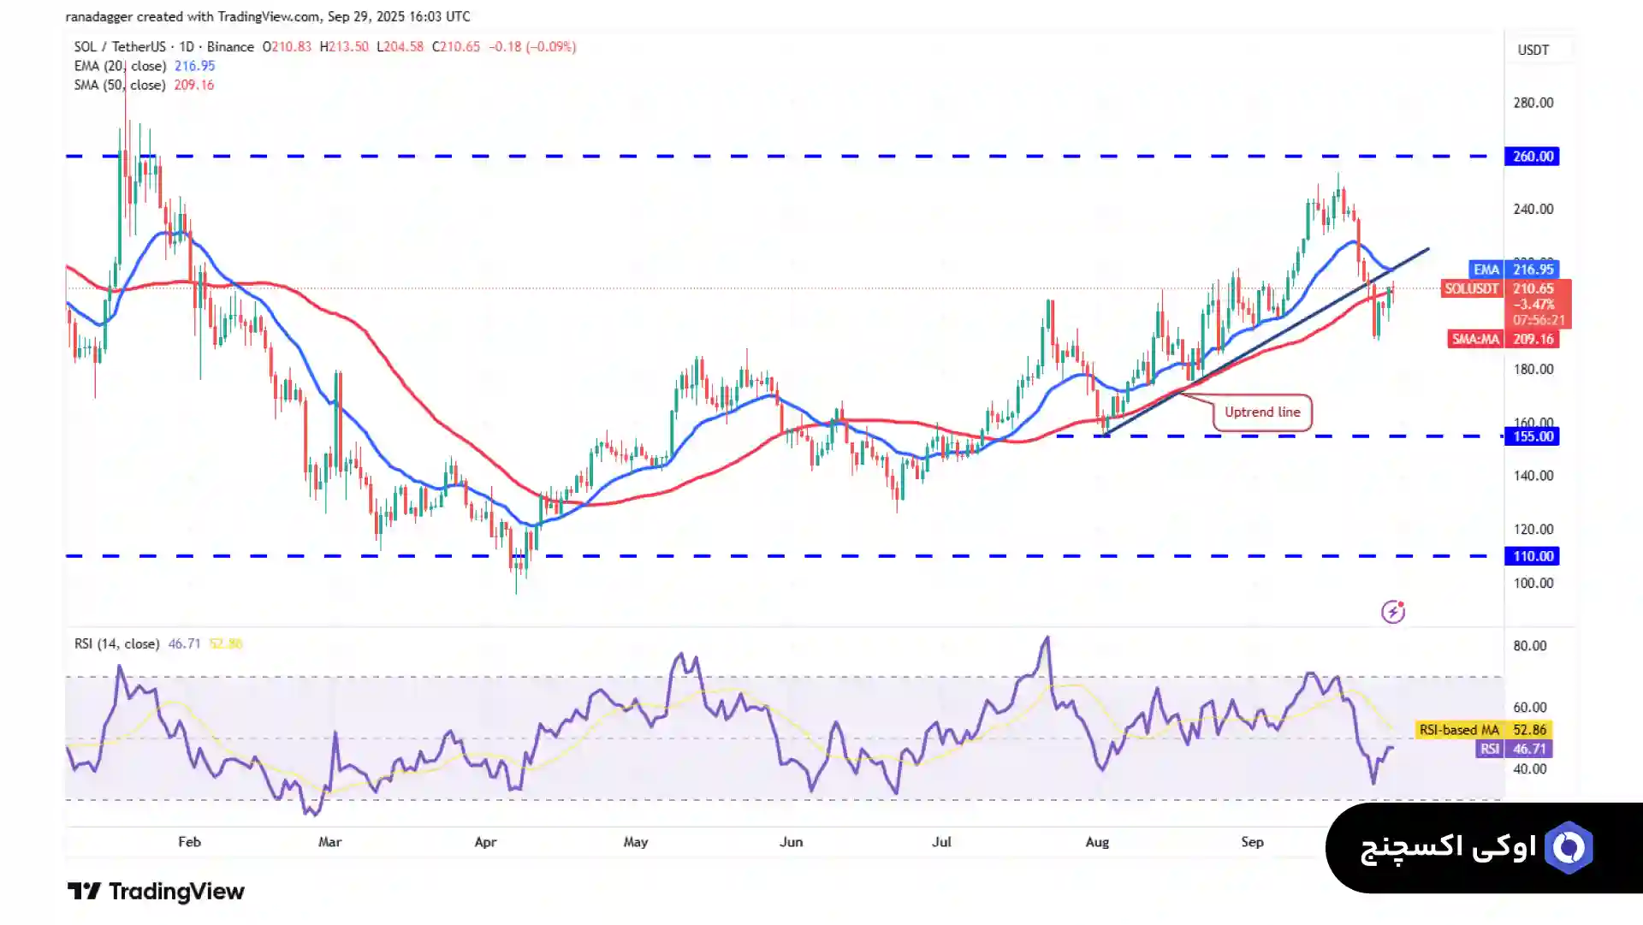Image resolution: width=1643 pixels, height=925 pixels.
Task: Click the Aug label on the time axis
Action: (1096, 842)
